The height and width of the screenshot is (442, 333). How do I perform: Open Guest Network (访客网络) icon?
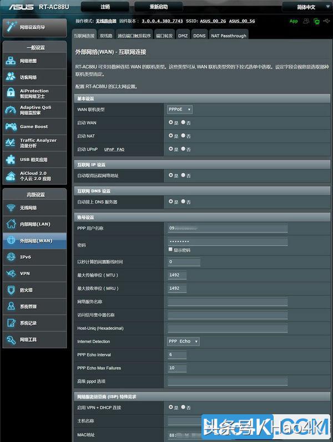pos(11,77)
